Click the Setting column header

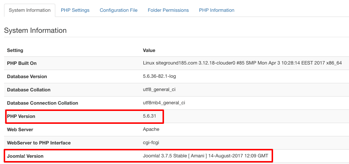15,50
